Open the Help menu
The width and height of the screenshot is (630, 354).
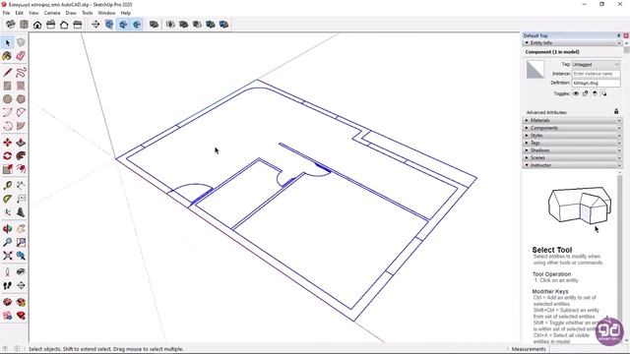pyautogui.click(x=126, y=13)
